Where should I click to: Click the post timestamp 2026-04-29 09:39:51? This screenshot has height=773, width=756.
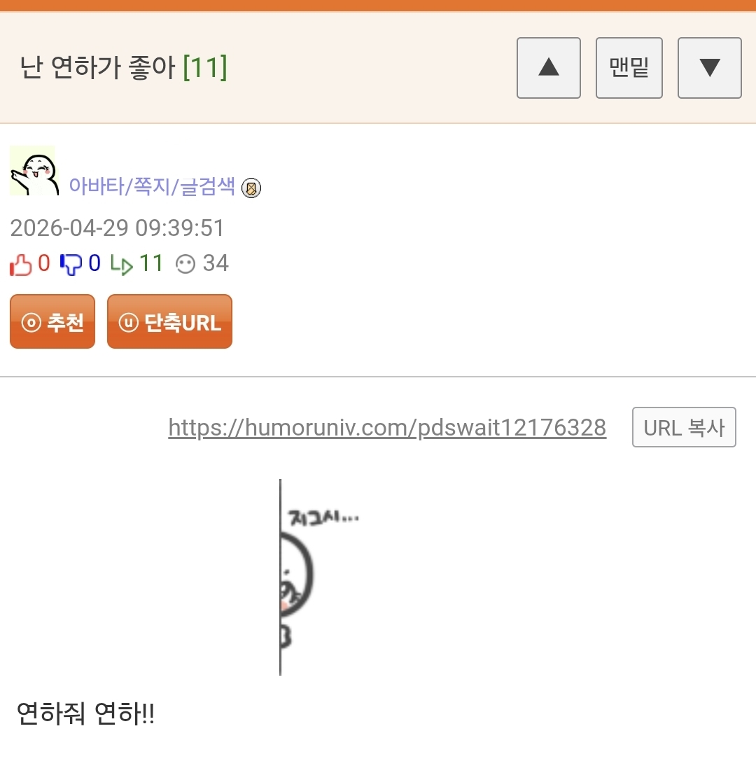pyautogui.click(x=118, y=228)
